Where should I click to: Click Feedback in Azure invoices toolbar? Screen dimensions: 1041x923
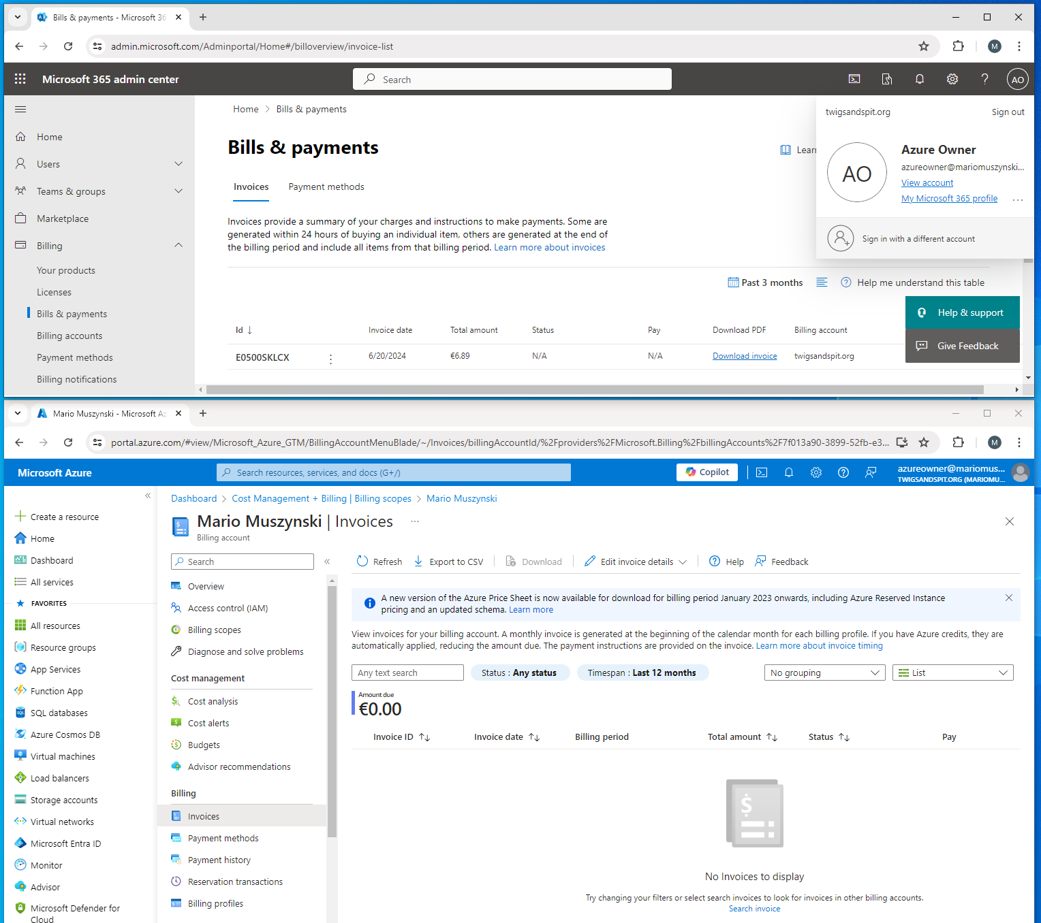point(781,562)
